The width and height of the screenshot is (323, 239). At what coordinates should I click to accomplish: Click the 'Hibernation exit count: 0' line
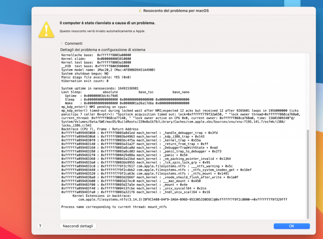[x=85, y=81]
